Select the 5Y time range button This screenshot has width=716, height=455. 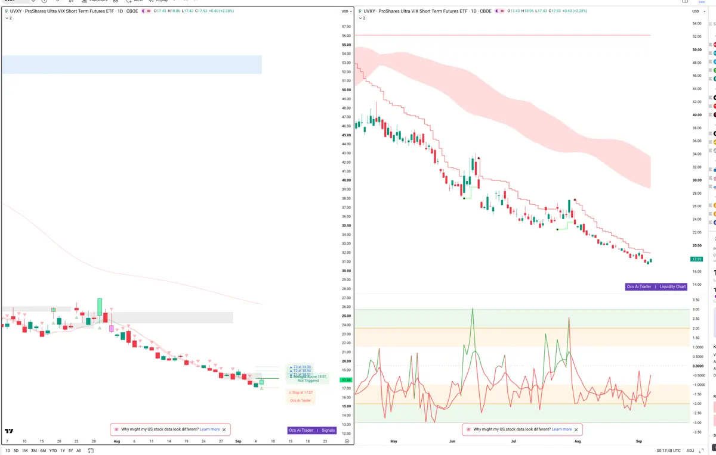[70, 451]
